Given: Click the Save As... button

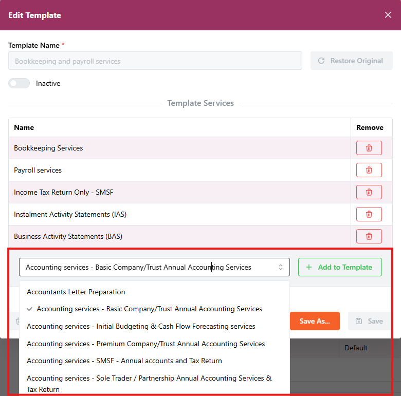Looking at the screenshot, I should coord(315,321).
